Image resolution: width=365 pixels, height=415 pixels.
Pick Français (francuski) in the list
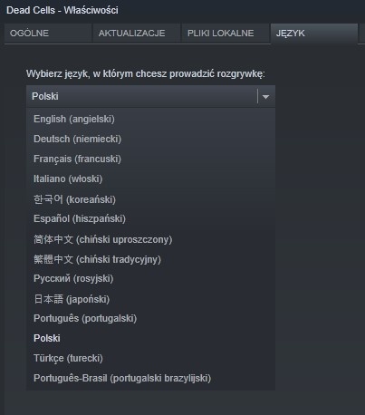coord(150,159)
